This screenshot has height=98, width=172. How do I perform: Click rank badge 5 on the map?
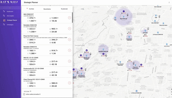[81, 55]
